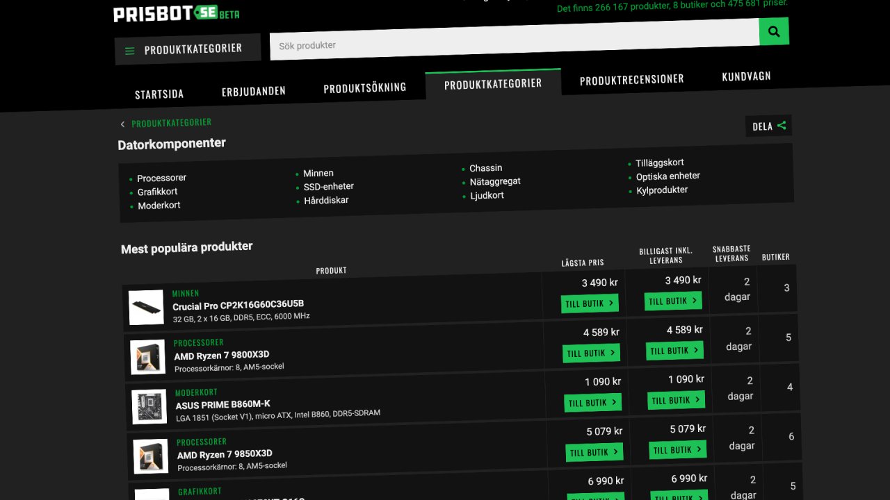Screen dimensions: 890x500
Task: Click the search magnifier button
Action: point(774,31)
